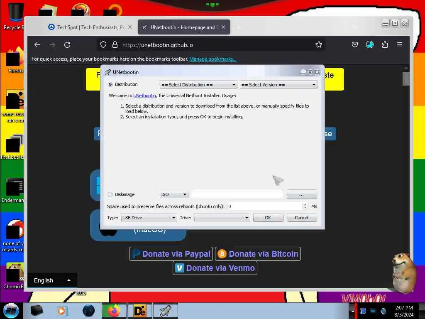This screenshot has height=319, width=425.
Task: Go forward in Firefox
Action: tap(52, 45)
